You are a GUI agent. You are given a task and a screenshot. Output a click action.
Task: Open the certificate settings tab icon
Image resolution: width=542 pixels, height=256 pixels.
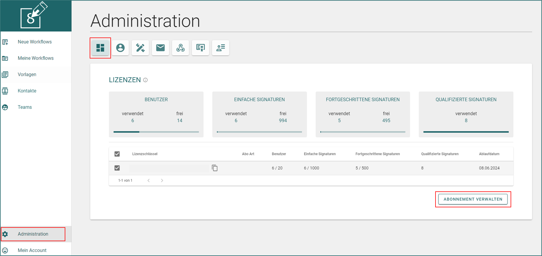200,48
